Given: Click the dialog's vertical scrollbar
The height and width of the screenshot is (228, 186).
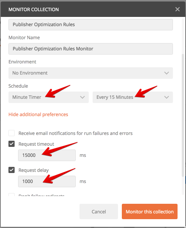Looking at the screenshot, I should click(183, 115).
